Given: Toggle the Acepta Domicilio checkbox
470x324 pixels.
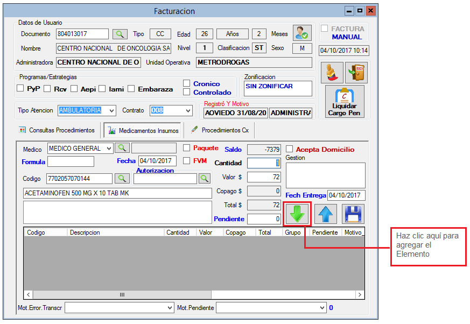Looking at the screenshot, I should coord(290,149).
